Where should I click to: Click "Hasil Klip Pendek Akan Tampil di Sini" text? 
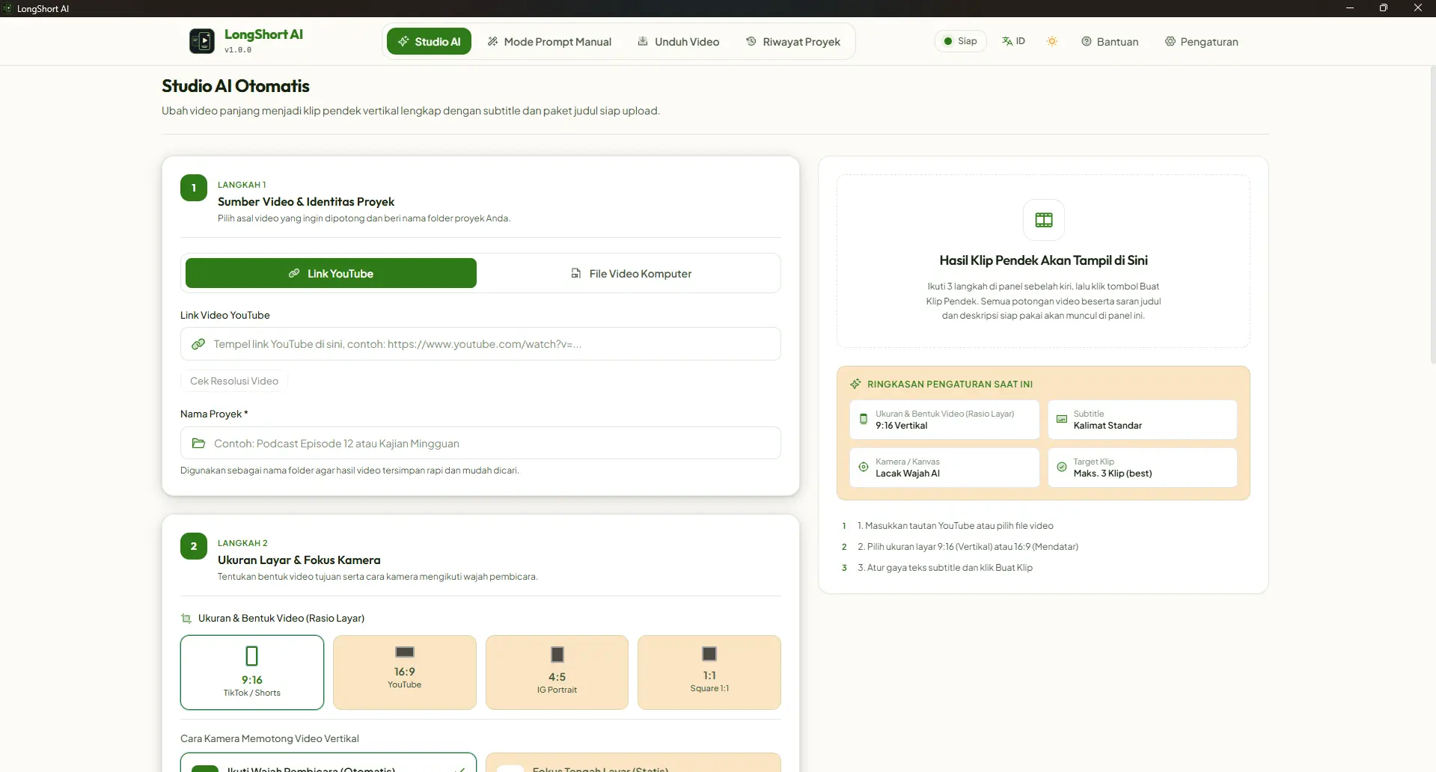1043,260
